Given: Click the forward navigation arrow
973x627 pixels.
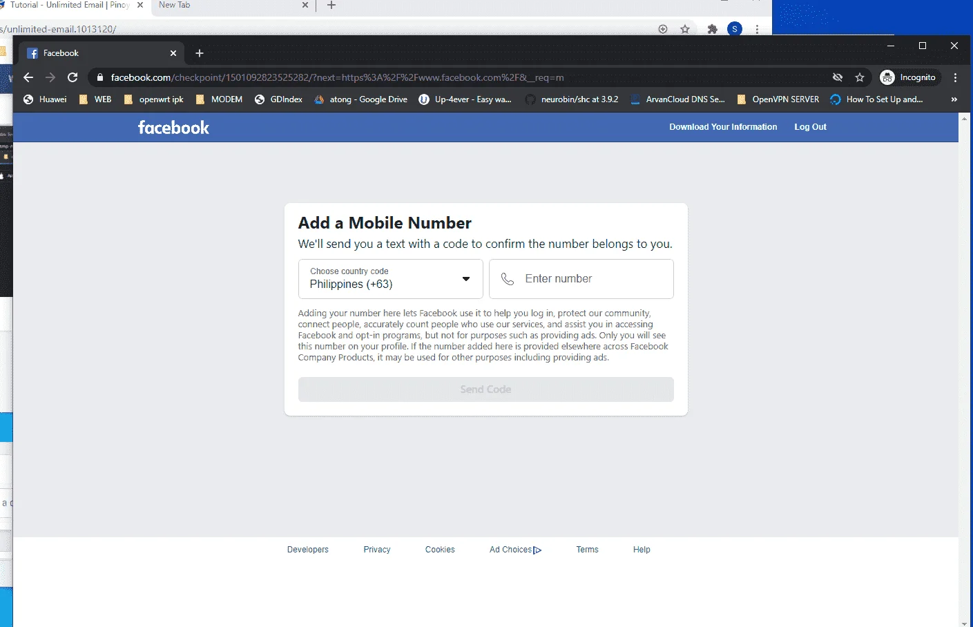Looking at the screenshot, I should (50, 77).
